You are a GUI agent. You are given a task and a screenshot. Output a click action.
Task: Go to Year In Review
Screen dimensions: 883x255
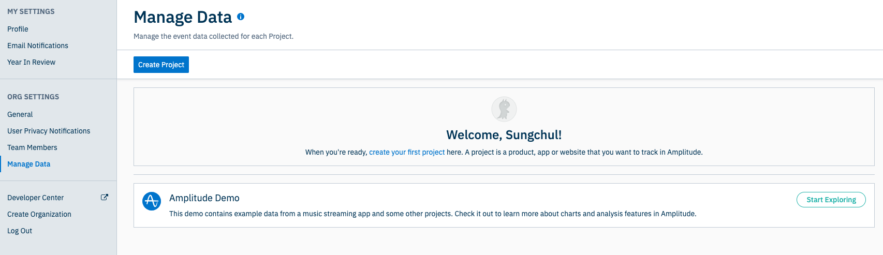31,62
